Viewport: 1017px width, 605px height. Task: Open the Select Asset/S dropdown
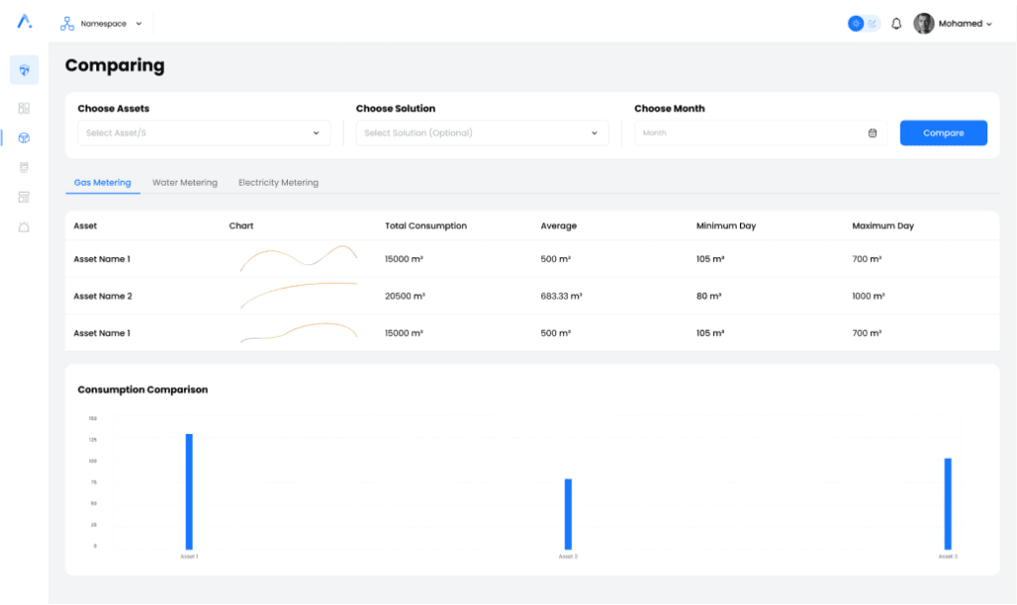[x=204, y=133]
